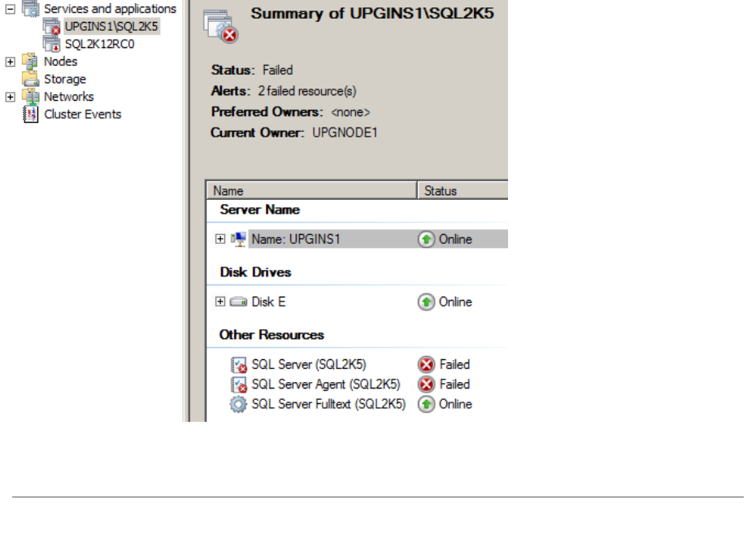
Task: Click Failed status text for SQL Server Agent
Action: tap(454, 384)
